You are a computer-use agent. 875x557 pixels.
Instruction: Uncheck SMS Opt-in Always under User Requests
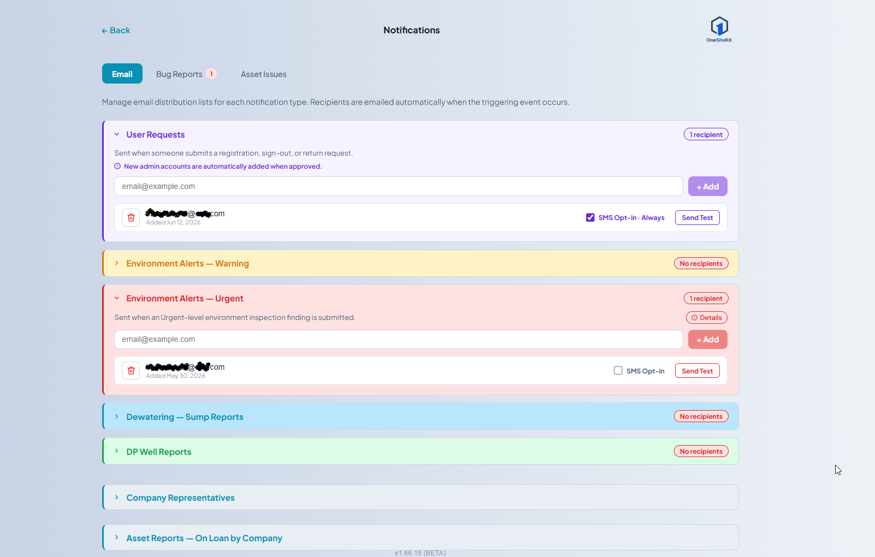point(590,217)
